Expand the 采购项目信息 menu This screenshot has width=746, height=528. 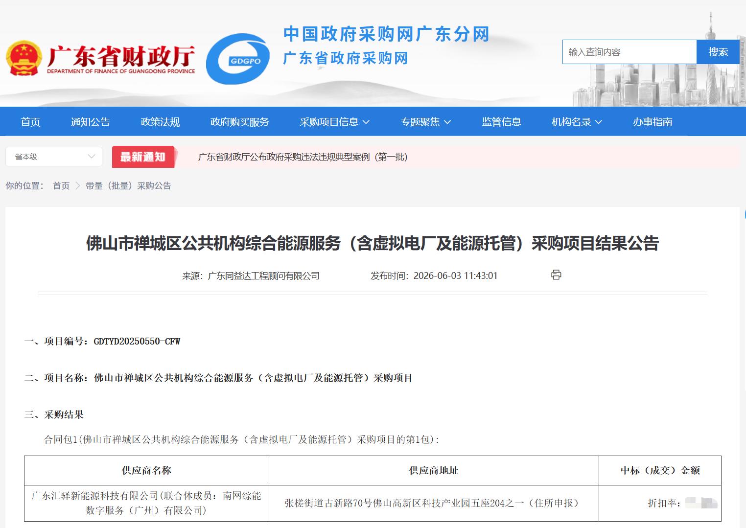[x=335, y=122]
